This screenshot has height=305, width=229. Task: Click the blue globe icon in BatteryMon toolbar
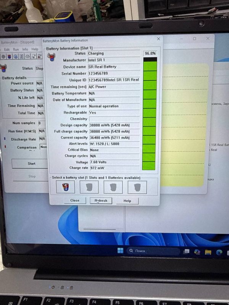point(16,56)
